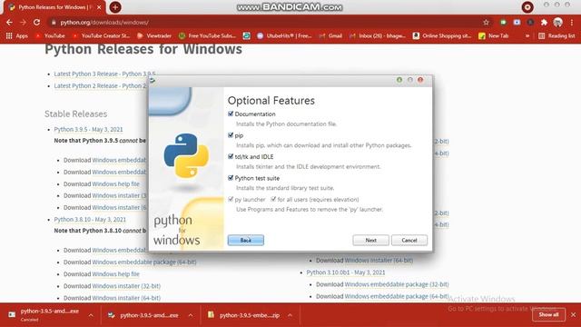The height and width of the screenshot is (327, 581).
Task: Reload the python.org page
Action: tap(36, 22)
